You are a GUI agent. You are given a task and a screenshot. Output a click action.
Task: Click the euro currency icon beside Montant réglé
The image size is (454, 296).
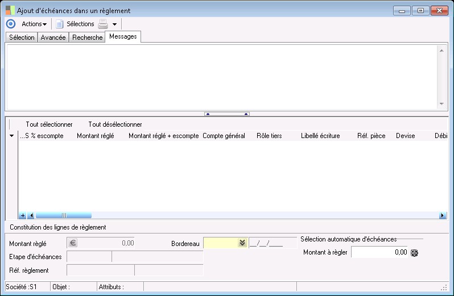[72, 243]
